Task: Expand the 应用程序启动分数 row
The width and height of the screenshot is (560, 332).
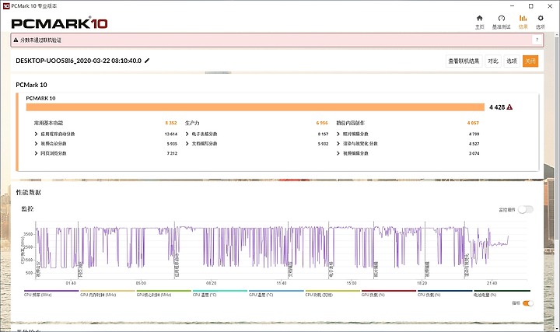Action: click(x=36, y=134)
